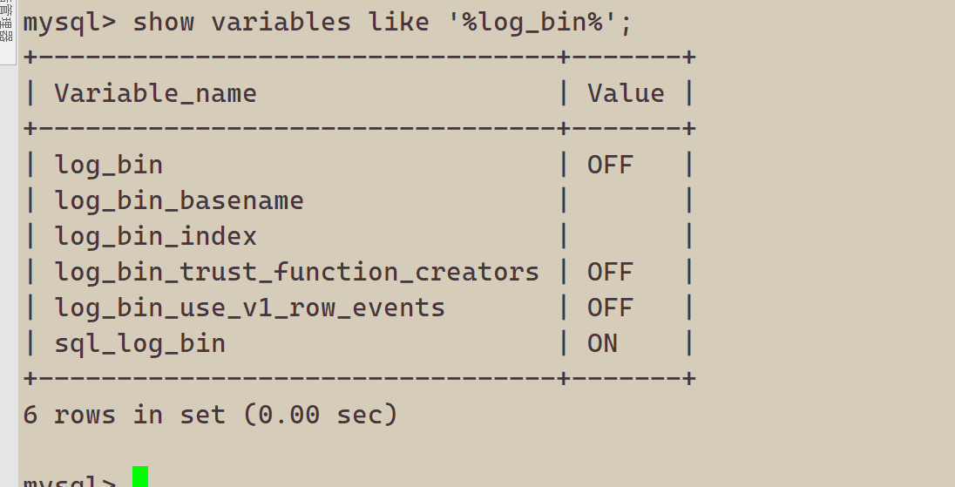Click the log_bin_use_v1_row_events variable name
Screen dimensions: 955x487
(x=250, y=308)
